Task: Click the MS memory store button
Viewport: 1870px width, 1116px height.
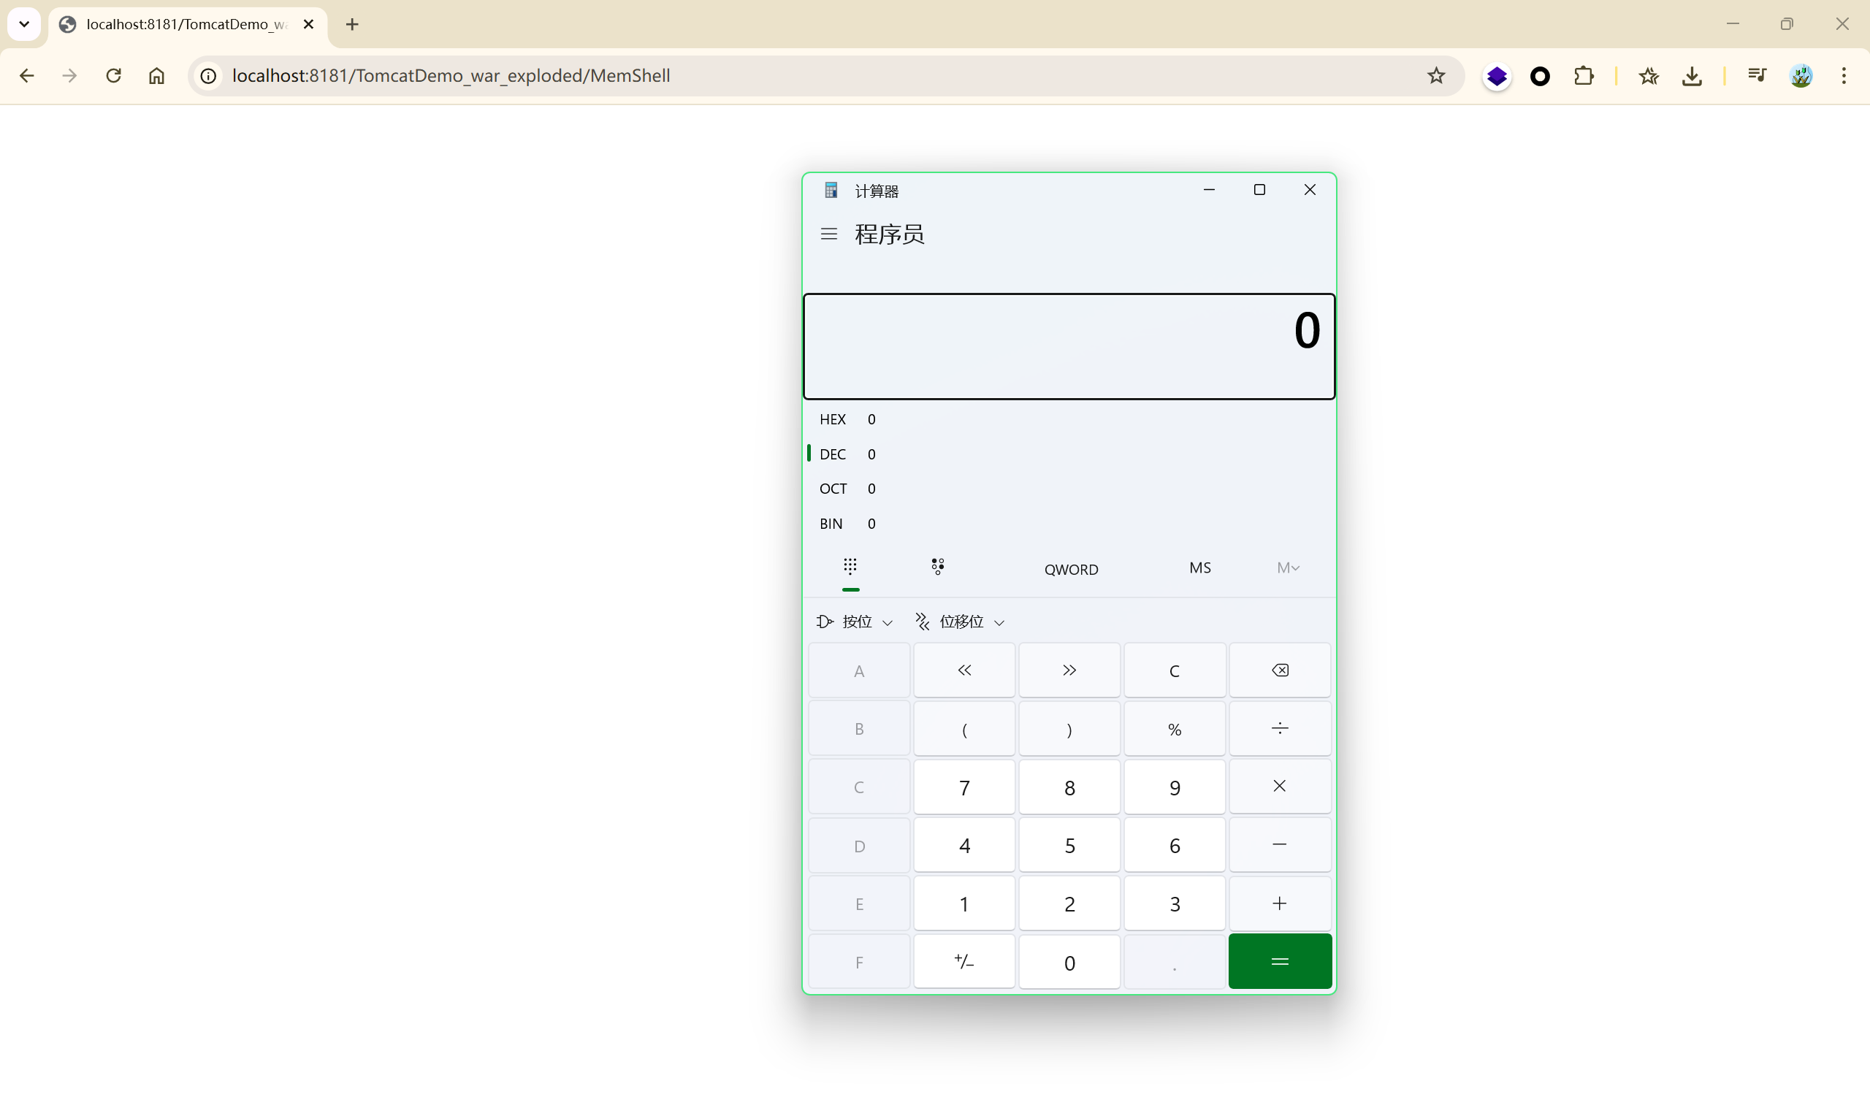Action: coord(1199,567)
